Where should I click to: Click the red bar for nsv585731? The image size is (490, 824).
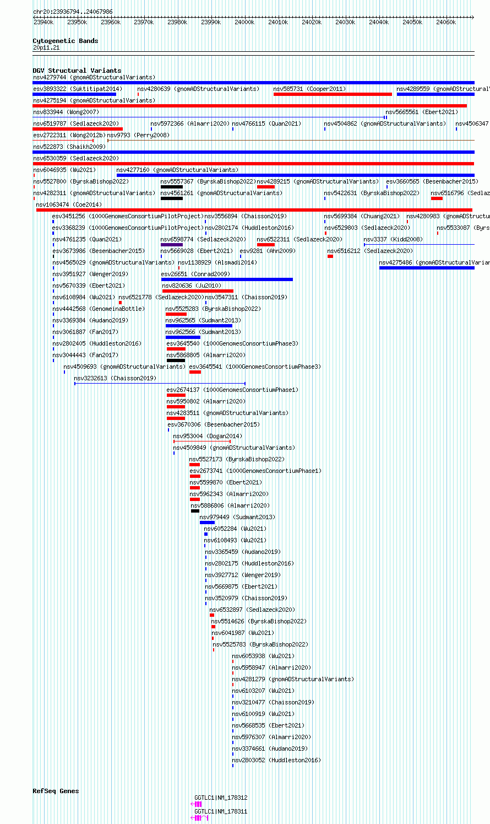tap(333, 94)
